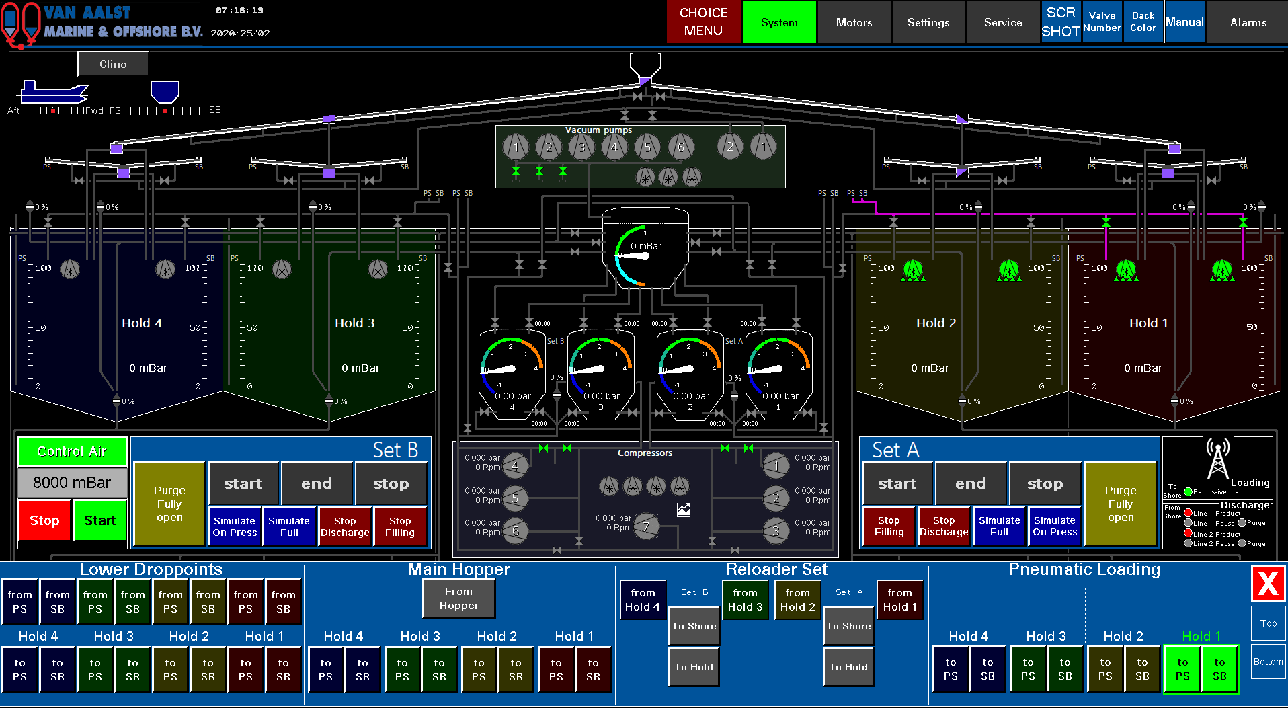Toggle the Control Air button

(x=72, y=451)
